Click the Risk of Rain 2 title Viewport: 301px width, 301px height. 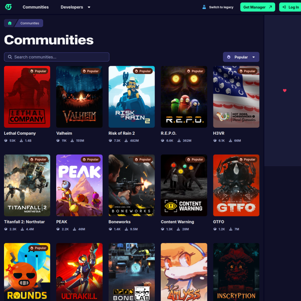121,133
